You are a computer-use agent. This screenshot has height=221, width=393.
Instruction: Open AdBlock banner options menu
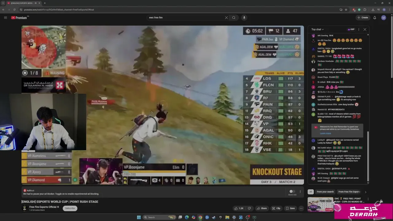[x=300, y=192]
